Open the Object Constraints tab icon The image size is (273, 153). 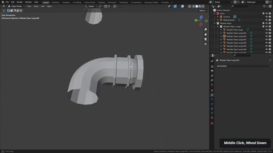pyautogui.click(x=212, y=109)
